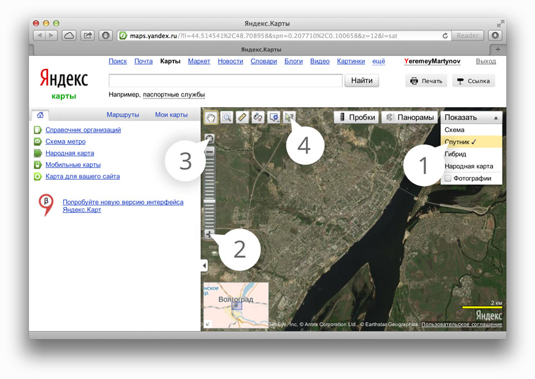Click the Яндекс logo
Viewport: 535px width, 379px height.
(64, 79)
